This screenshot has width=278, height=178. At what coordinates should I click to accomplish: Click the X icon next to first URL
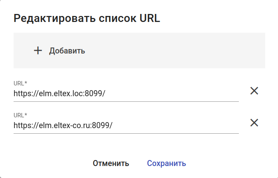(x=254, y=91)
